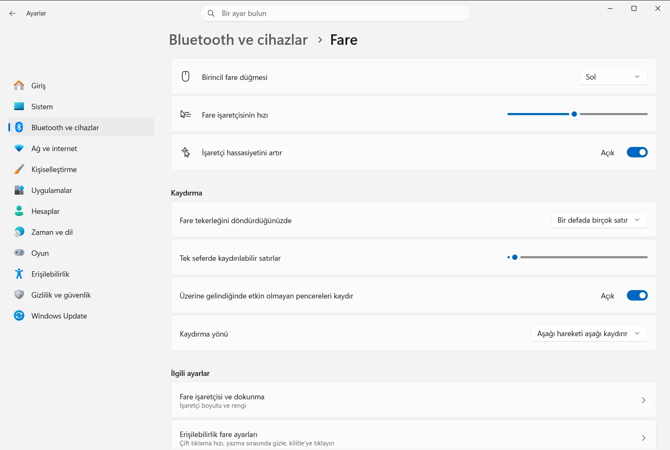
Task: Click the Giriş home icon
Action: (x=19, y=85)
